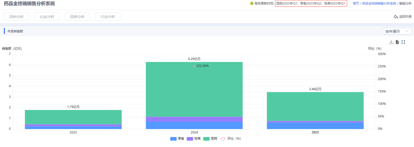Click the 2024 retail blue bar segment
The height and width of the screenshot is (147, 414).
194,125
